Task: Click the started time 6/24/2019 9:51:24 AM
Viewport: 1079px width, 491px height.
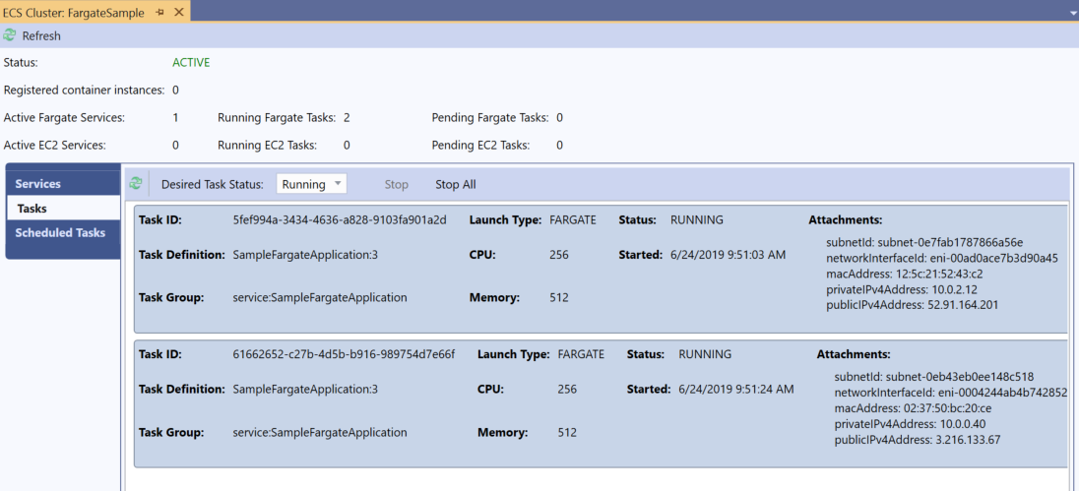Action: [x=736, y=390]
